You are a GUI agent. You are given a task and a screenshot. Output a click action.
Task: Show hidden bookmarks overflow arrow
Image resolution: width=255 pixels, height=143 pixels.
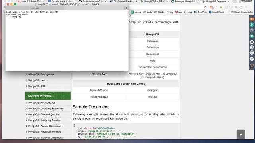(228, 12)
